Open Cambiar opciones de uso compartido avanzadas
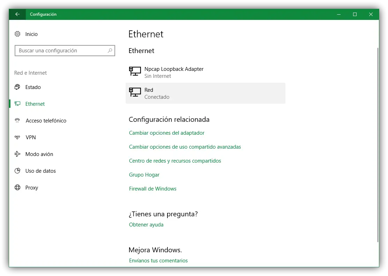The image size is (388, 276). click(185, 147)
